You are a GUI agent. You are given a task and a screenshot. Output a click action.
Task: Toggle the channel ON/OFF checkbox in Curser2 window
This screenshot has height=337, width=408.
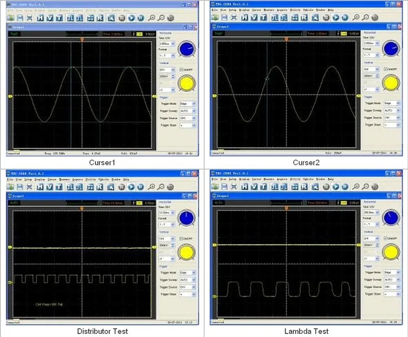point(386,69)
